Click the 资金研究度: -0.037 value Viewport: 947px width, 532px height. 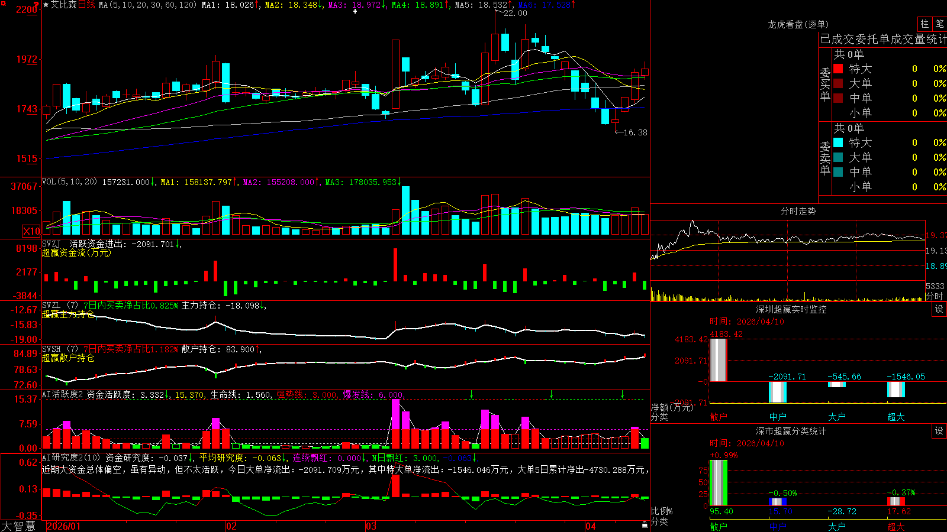point(149,458)
